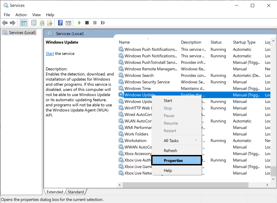Click the green Start Service play icon
The image size is (277, 203).
click(x=79, y=23)
